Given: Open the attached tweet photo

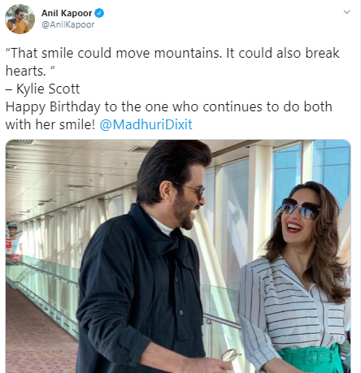Looking at the screenshot, I should click(178, 256).
